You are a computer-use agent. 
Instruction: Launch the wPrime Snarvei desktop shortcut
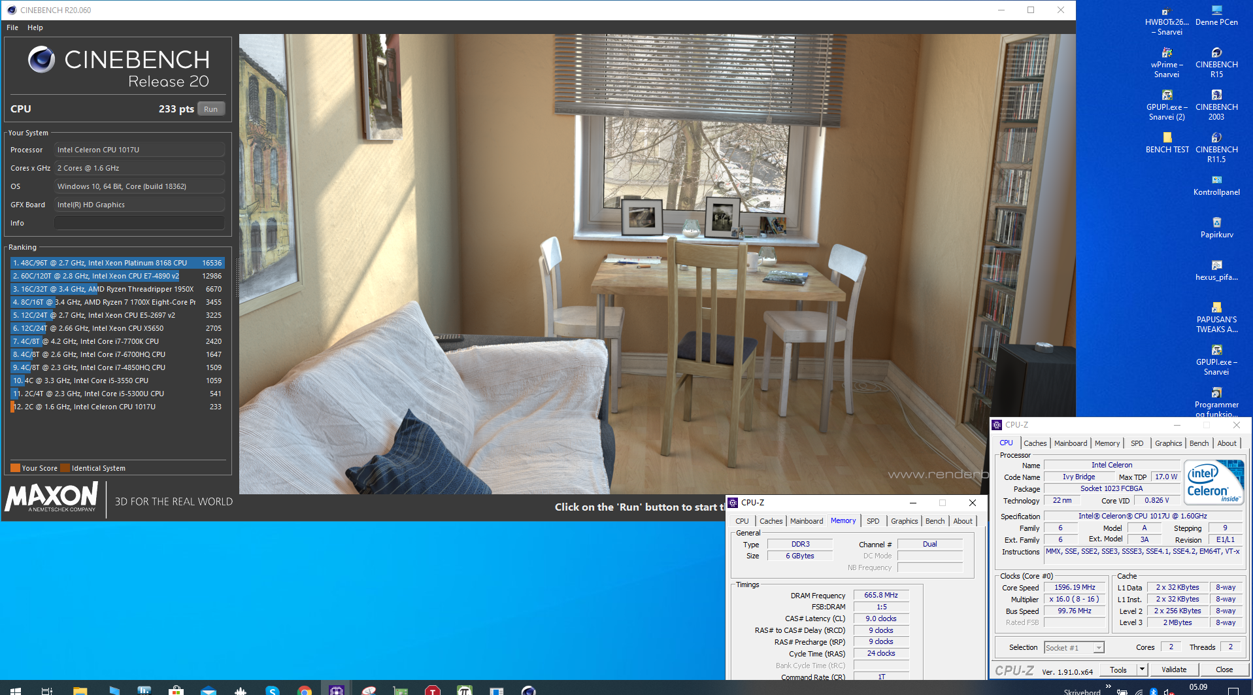coord(1167,63)
